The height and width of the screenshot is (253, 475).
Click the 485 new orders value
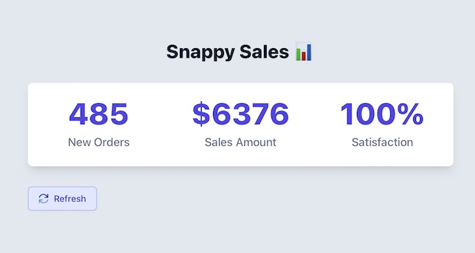99,114
